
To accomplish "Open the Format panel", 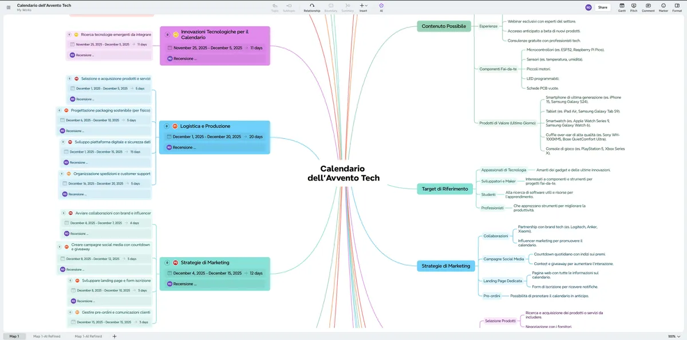I will coord(677,7).
